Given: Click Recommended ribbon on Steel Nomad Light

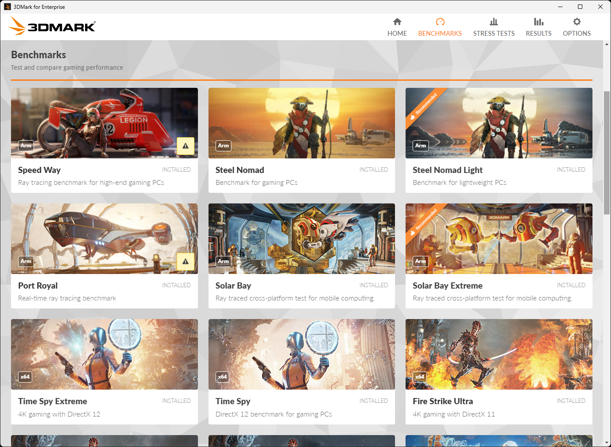Looking at the screenshot, I should click(x=423, y=105).
